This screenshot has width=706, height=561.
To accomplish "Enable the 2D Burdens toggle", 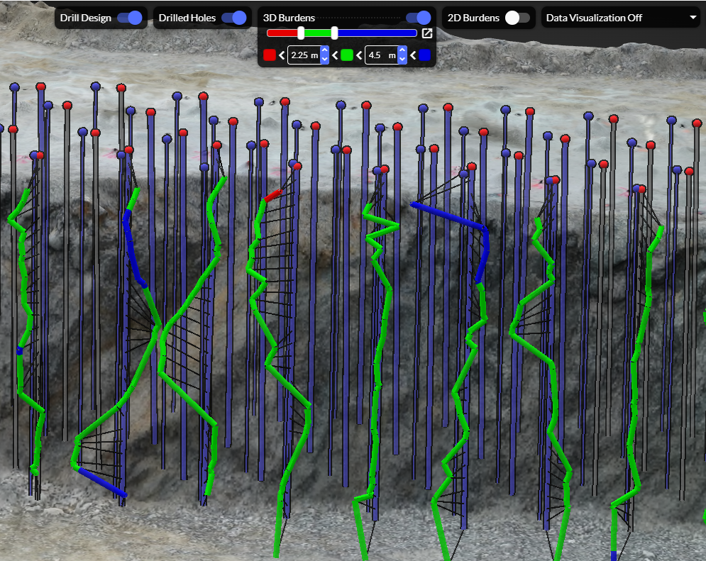I will click(x=517, y=18).
